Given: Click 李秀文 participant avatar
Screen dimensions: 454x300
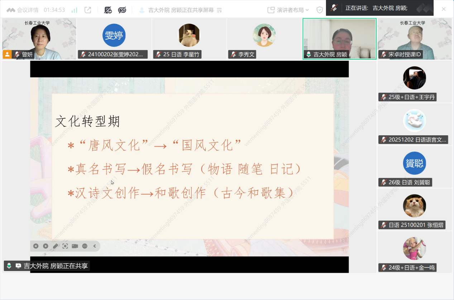Looking at the screenshot, I should pos(264,35).
